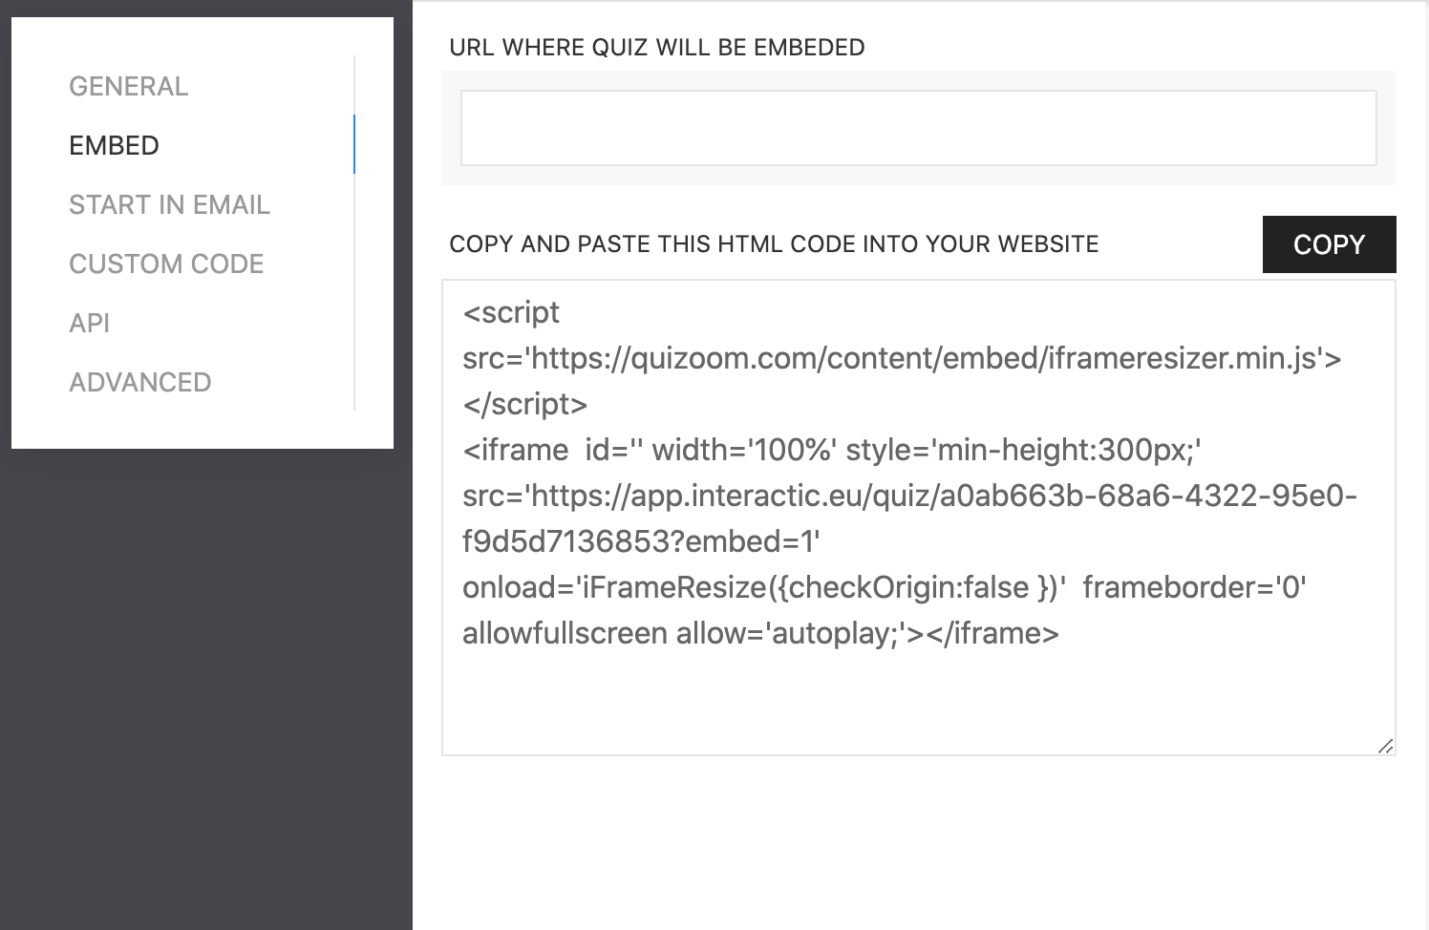Open the Custom Code section
1429x930 pixels.
click(166, 264)
